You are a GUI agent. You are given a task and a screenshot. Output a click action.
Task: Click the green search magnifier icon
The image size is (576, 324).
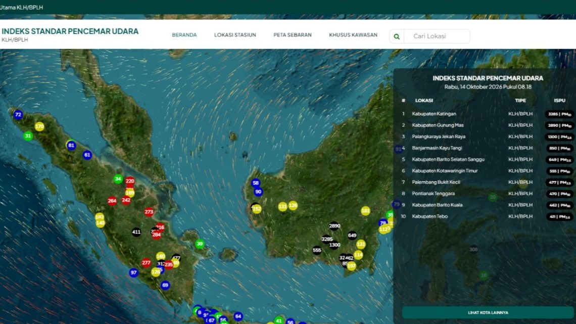(396, 36)
